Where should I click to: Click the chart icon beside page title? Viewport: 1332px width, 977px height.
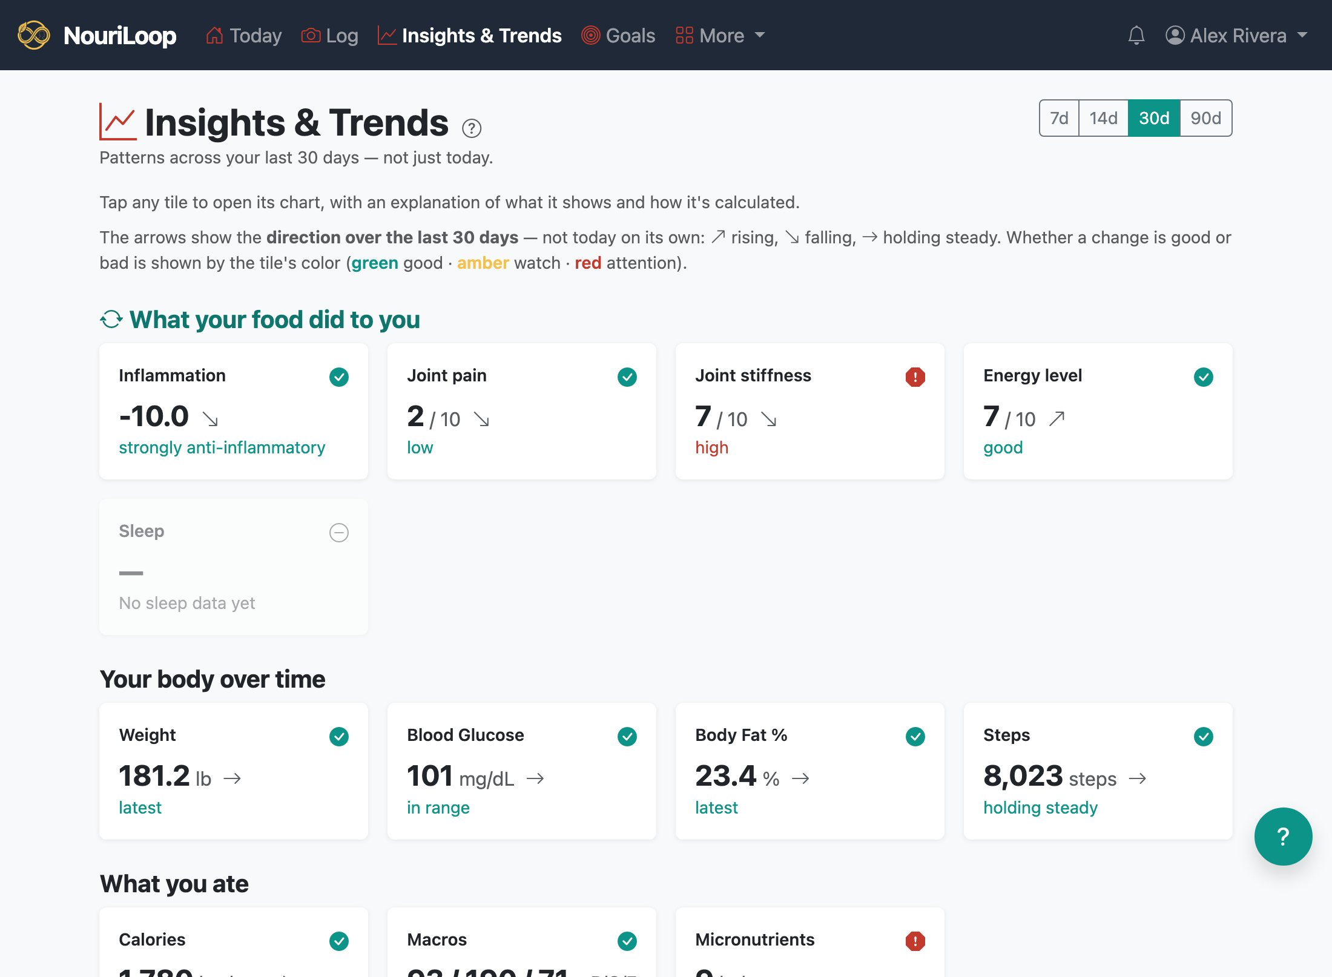pos(117,122)
